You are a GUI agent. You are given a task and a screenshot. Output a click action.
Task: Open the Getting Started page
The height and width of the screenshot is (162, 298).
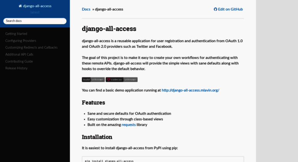coord(16,34)
